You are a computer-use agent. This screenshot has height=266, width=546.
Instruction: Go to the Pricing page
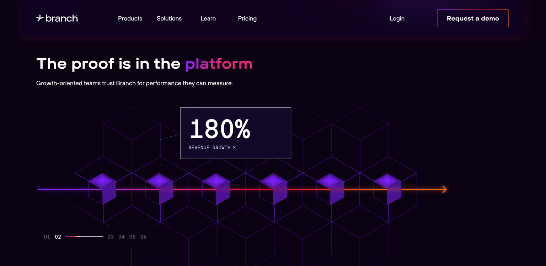click(247, 18)
